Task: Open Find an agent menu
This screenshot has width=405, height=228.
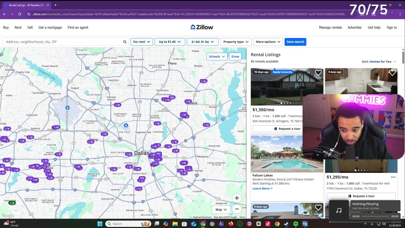Action: click(78, 28)
